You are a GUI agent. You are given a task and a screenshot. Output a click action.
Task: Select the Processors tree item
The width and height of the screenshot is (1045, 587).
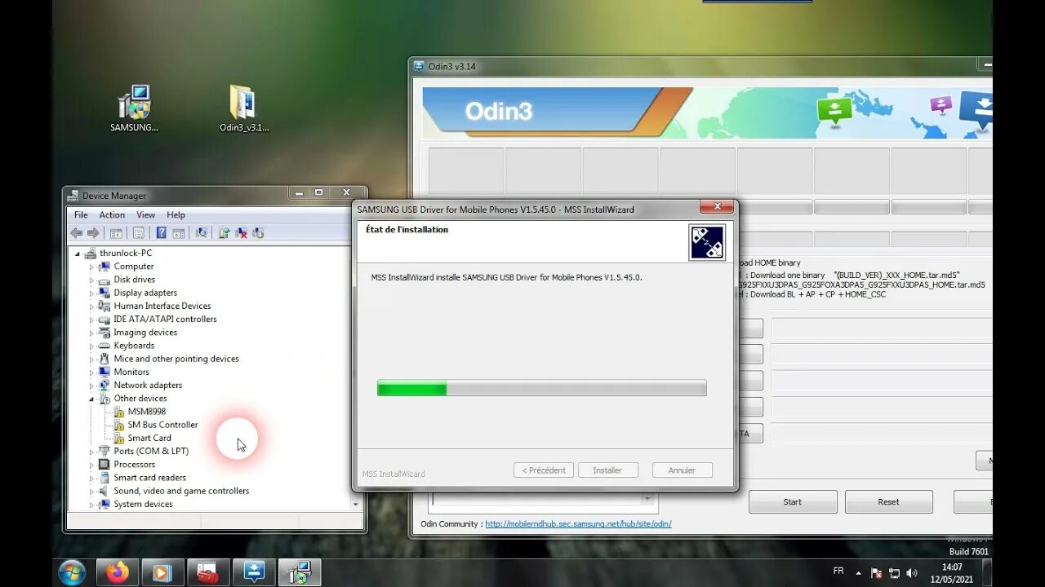(134, 465)
